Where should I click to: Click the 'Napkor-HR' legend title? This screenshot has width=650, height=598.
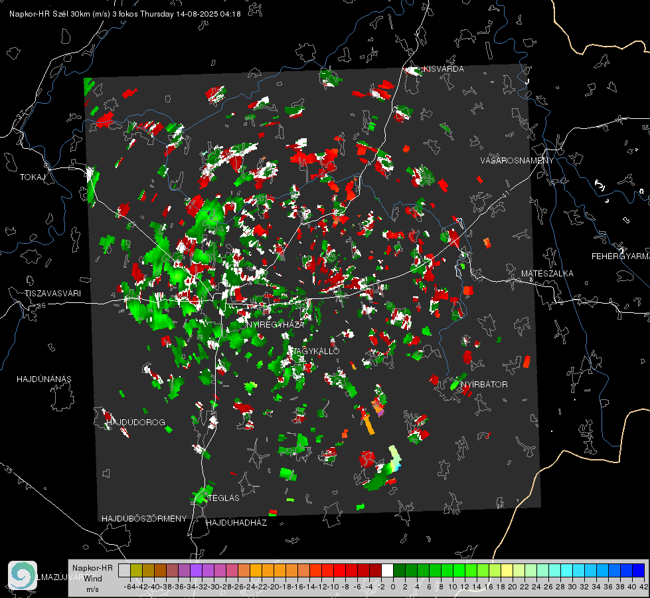coord(92,568)
